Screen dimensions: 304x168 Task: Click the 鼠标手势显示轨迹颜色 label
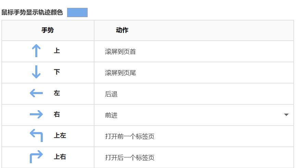coord(32,13)
